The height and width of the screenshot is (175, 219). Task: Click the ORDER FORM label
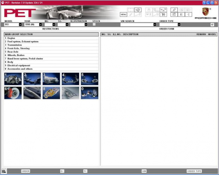(x=166, y=29)
